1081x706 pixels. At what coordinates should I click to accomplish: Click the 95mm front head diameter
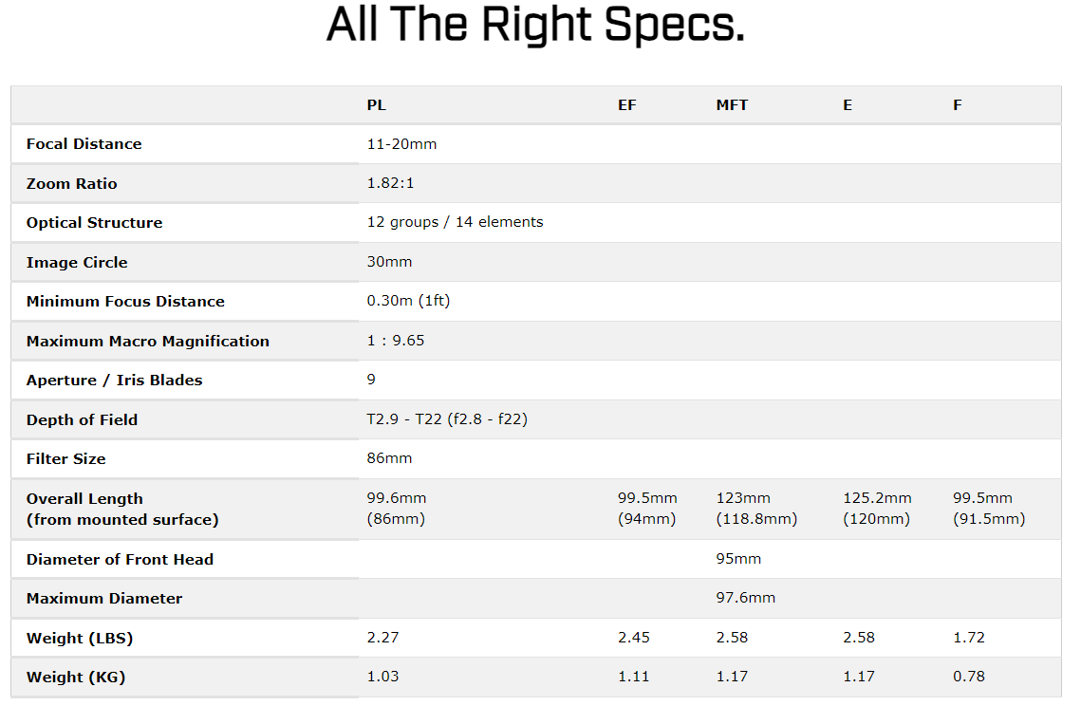pyautogui.click(x=738, y=559)
